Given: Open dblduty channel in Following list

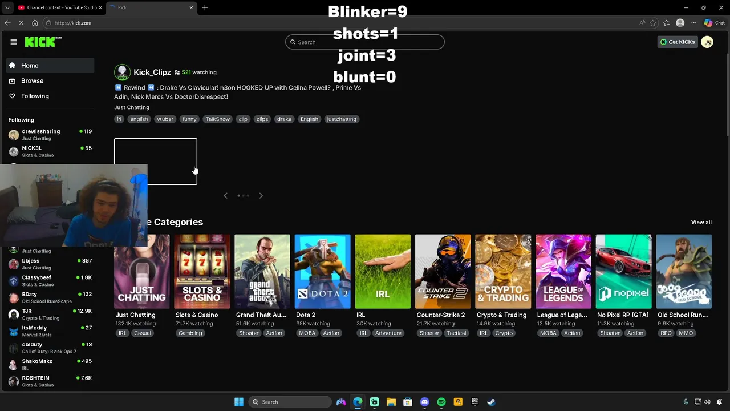Looking at the screenshot, I should [x=50, y=348].
